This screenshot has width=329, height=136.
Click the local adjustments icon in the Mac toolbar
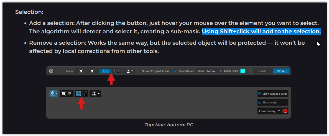tap(51, 71)
